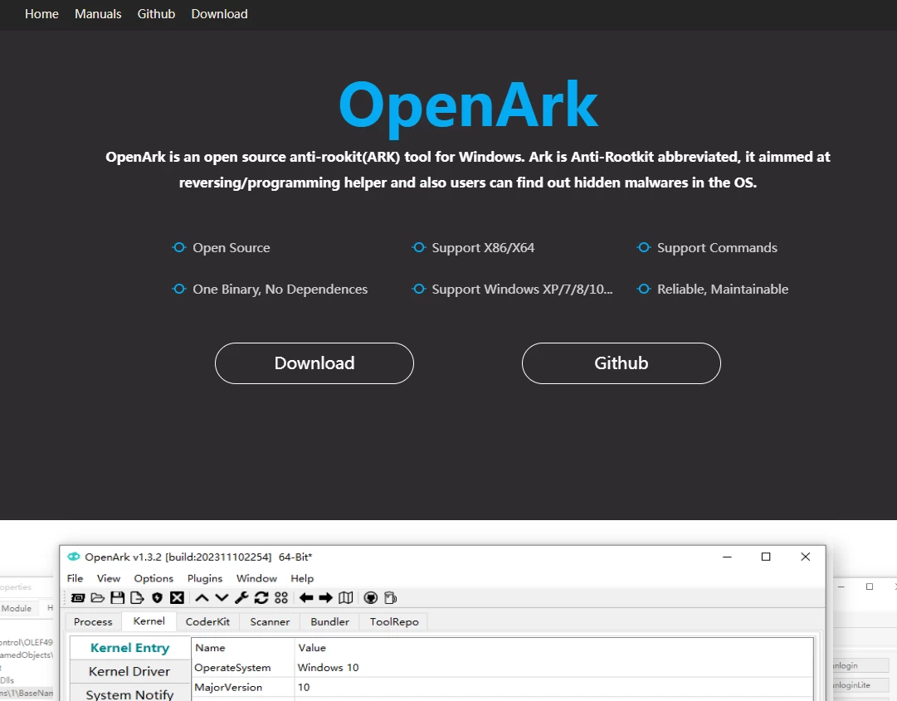Switch to the CoderKit tab

[x=207, y=621]
